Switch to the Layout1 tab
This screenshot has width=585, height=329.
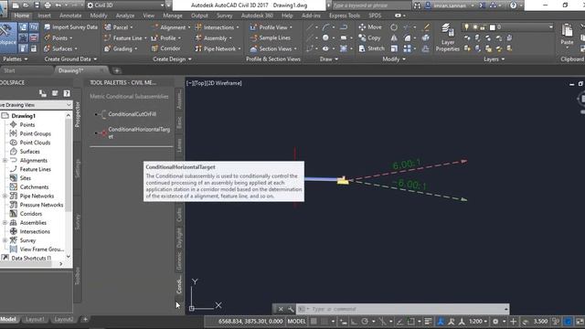click(x=35, y=319)
